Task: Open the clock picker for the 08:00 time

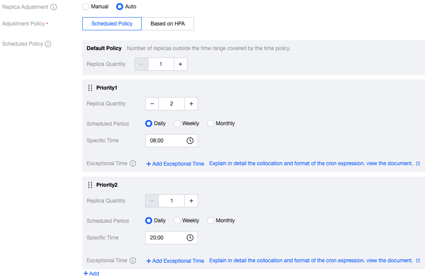Action: pos(190,141)
